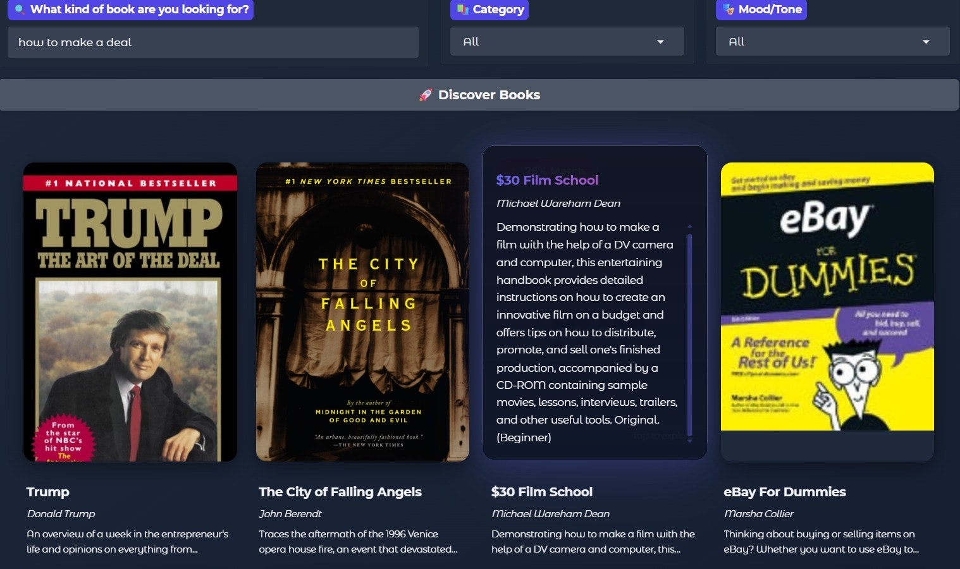Viewport: 960px width, 569px height.
Task: Click the $30 Film School heading in flipped card
Action: coord(547,180)
